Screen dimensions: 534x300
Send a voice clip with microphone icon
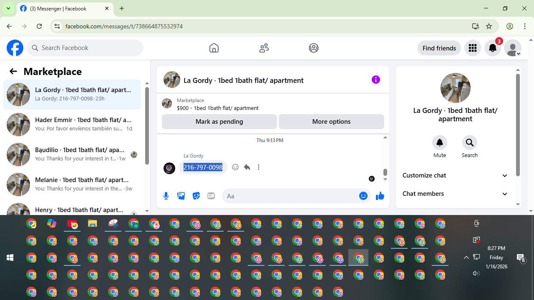coord(166,196)
